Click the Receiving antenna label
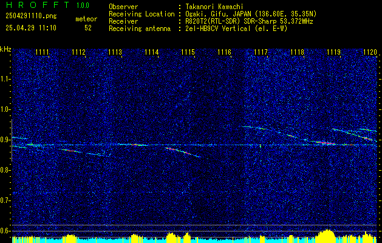This screenshot has height=243, width=382. point(140,29)
